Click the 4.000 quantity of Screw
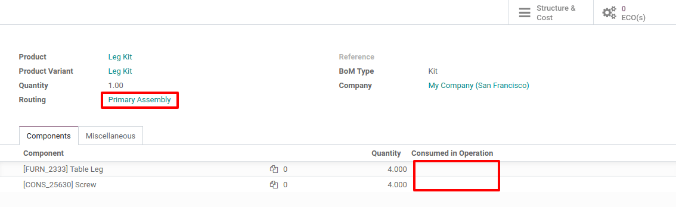 tap(397, 185)
